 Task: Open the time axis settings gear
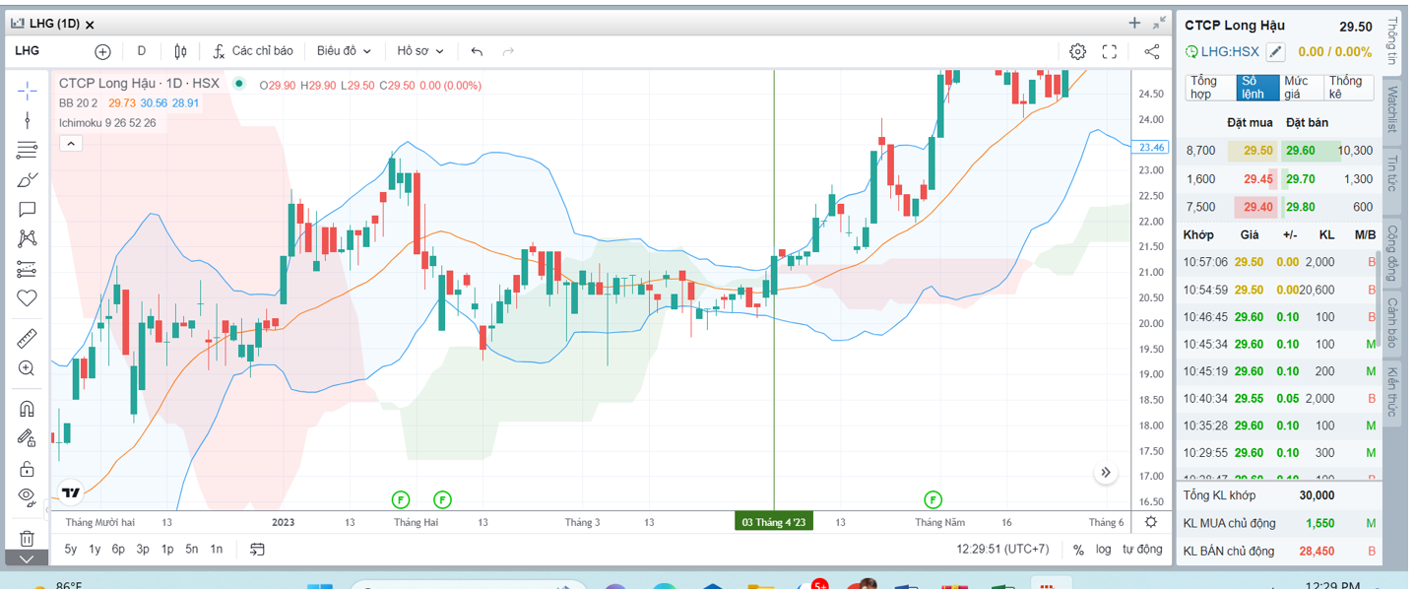(x=1151, y=522)
